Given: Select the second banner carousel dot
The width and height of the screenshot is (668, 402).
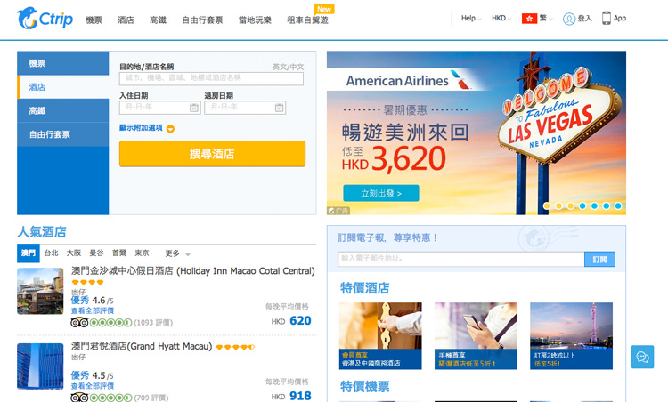Looking at the screenshot, I should pos(559,206).
